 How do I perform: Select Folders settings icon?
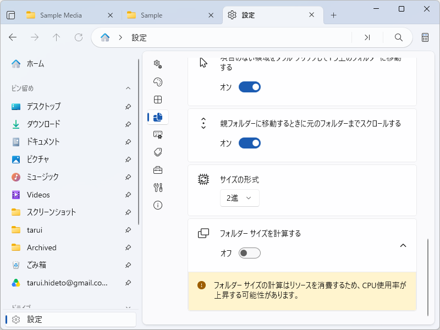pos(158,117)
